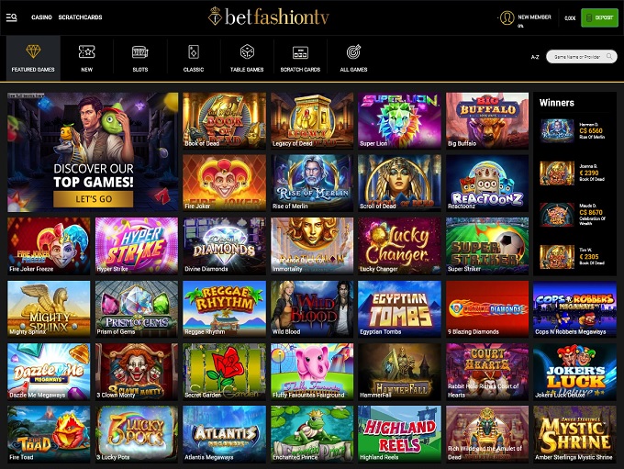Screen dimensions: 624x469
Task: Open the Classic card icon category
Action: click(x=194, y=51)
